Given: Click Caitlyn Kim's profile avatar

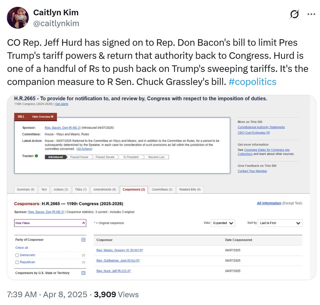Looking at the screenshot, I should [x=18, y=18].
